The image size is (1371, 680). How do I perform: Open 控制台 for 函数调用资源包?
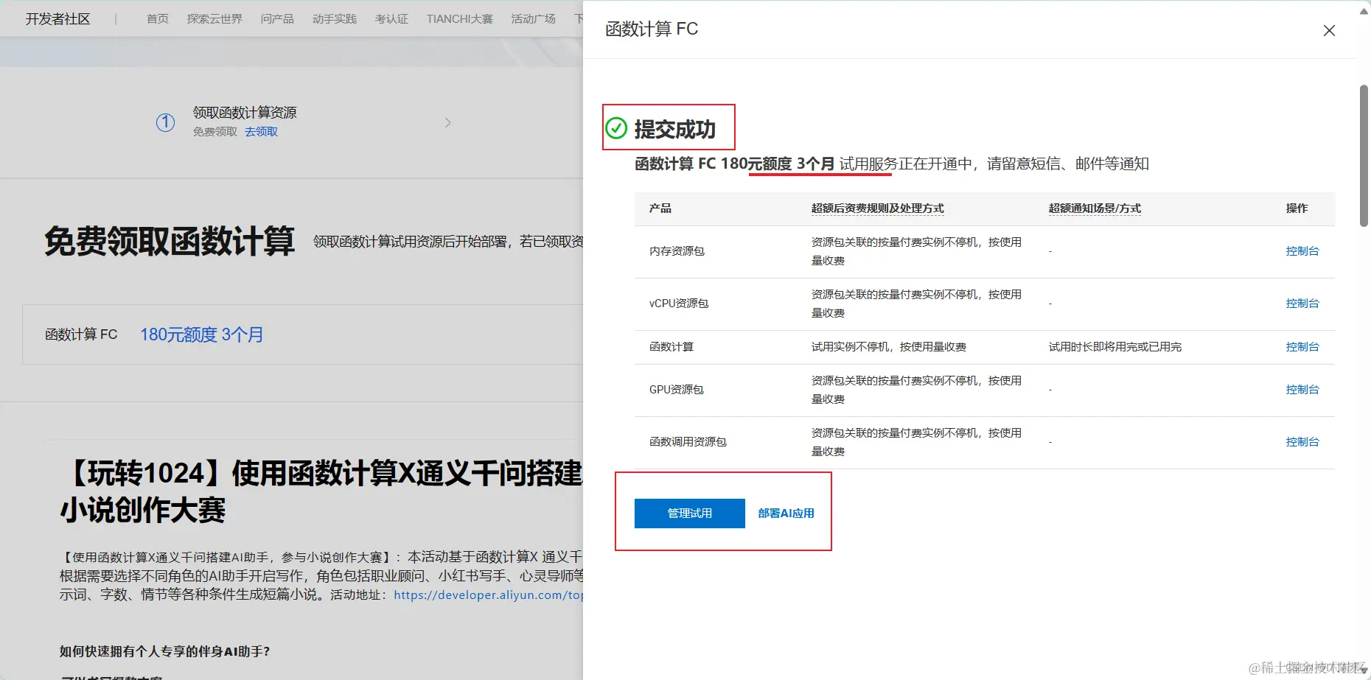tap(1302, 441)
